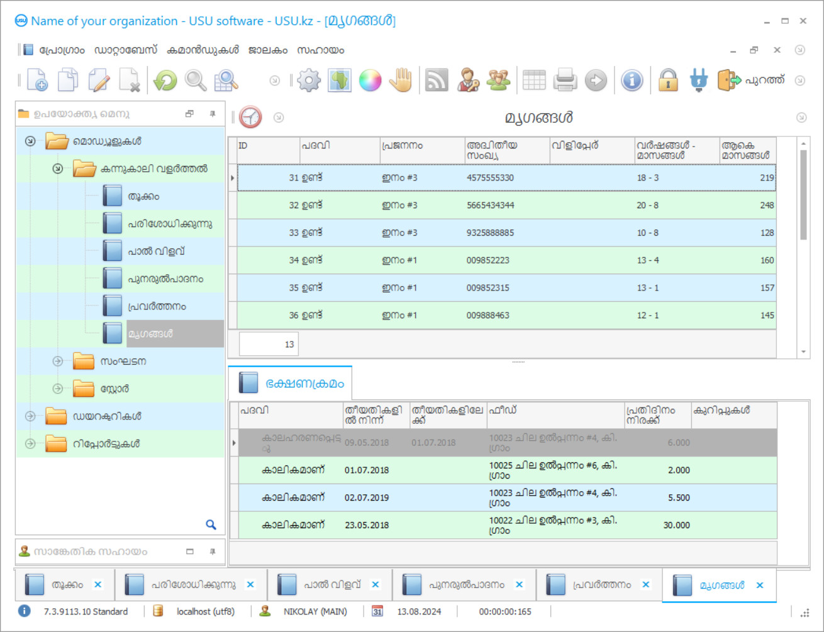Sort by പ്രതിദിനം നിരക്ക് column header
824x632 pixels.
point(657,415)
